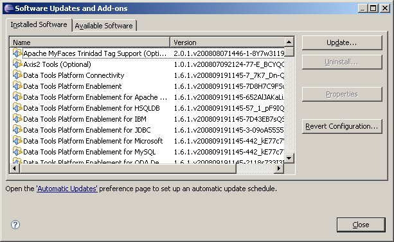Click version cell containing 7D8H7C9FS

point(229,86)
